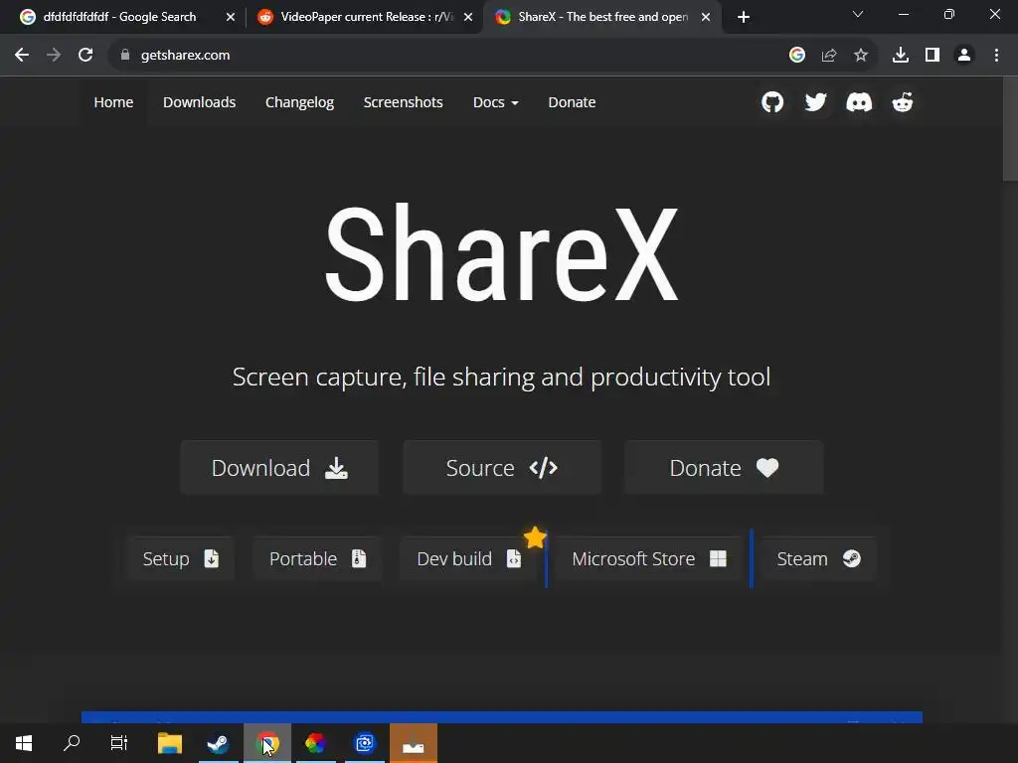Open Chrome downloads icon
The width and height of the screenshot is (1018, 763).
coord(901,56)
